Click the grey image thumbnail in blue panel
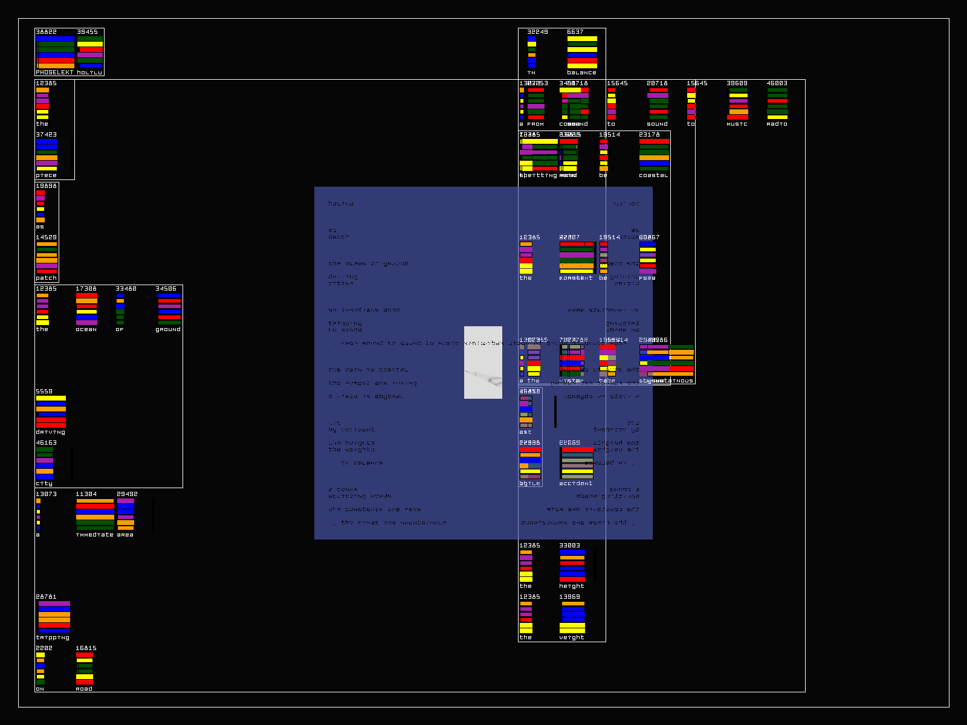Viewport: 967px width, 725px height. pyautogui.click(x=483, y=362)
